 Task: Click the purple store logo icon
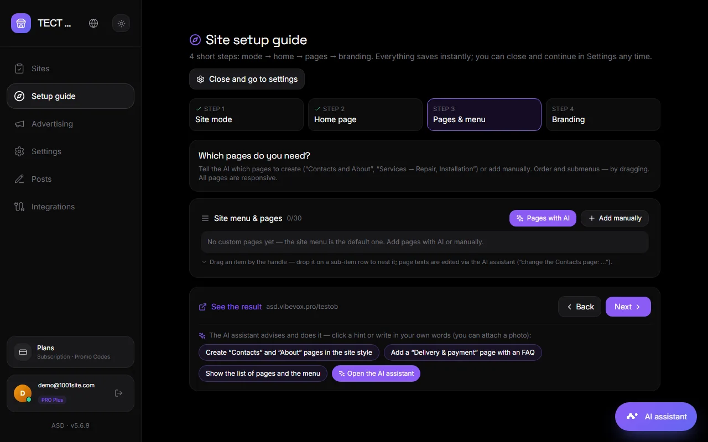(21, 23)
